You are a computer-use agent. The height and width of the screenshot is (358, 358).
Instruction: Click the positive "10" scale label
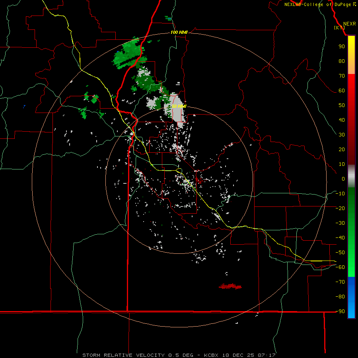[342, 164]
